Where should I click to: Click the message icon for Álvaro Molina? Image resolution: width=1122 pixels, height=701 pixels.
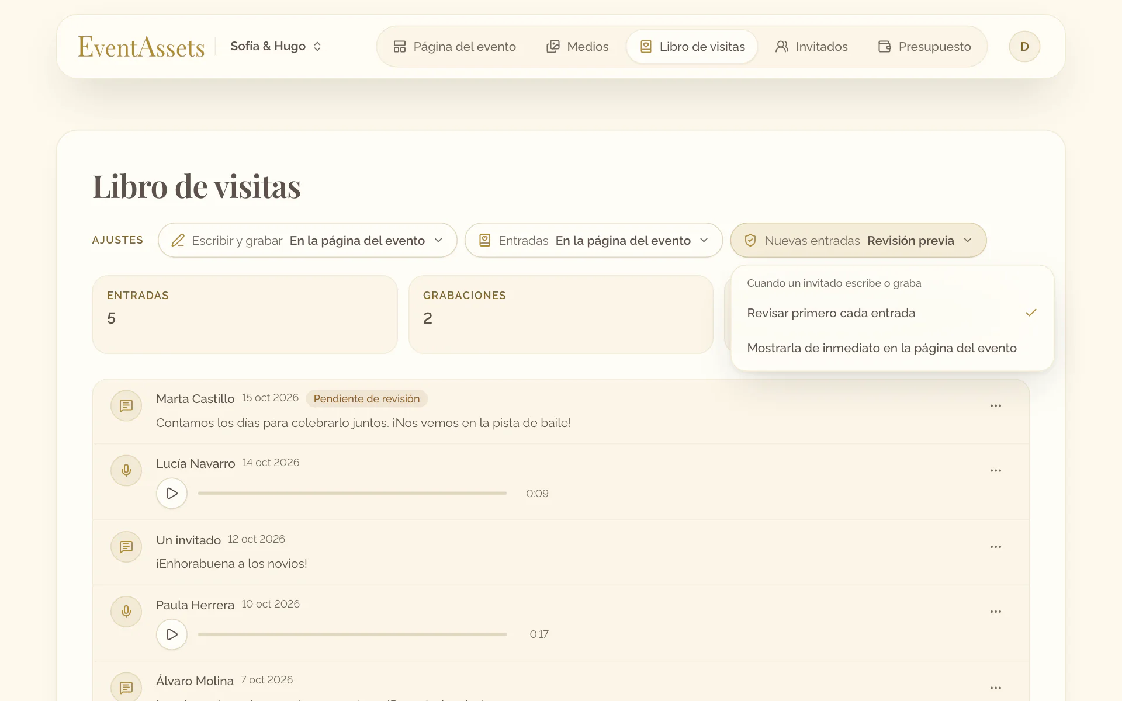(126, 687)
